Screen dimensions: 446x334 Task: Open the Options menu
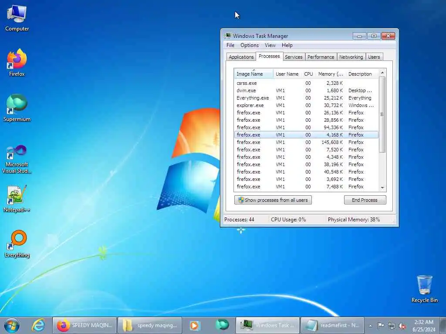point(250,45)
